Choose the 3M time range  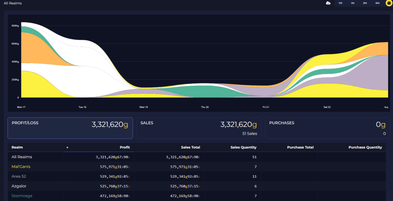point(365,3)
